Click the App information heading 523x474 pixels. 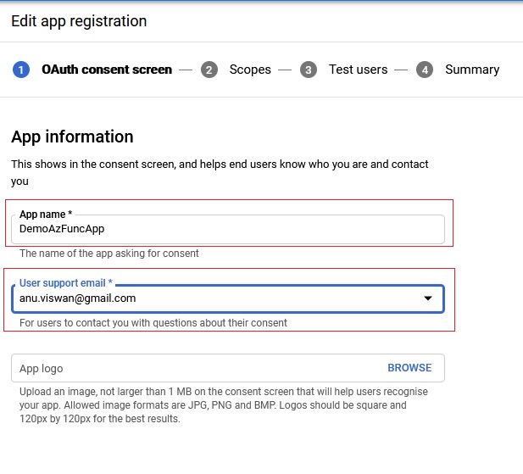[x=72, y=137]
